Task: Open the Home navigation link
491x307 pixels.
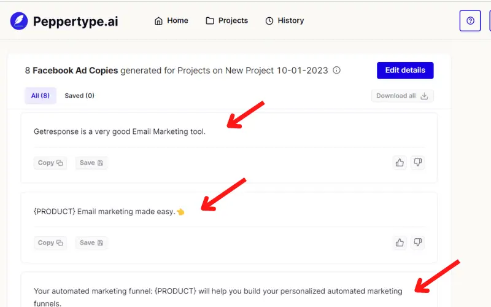Action: pos(171,21)
